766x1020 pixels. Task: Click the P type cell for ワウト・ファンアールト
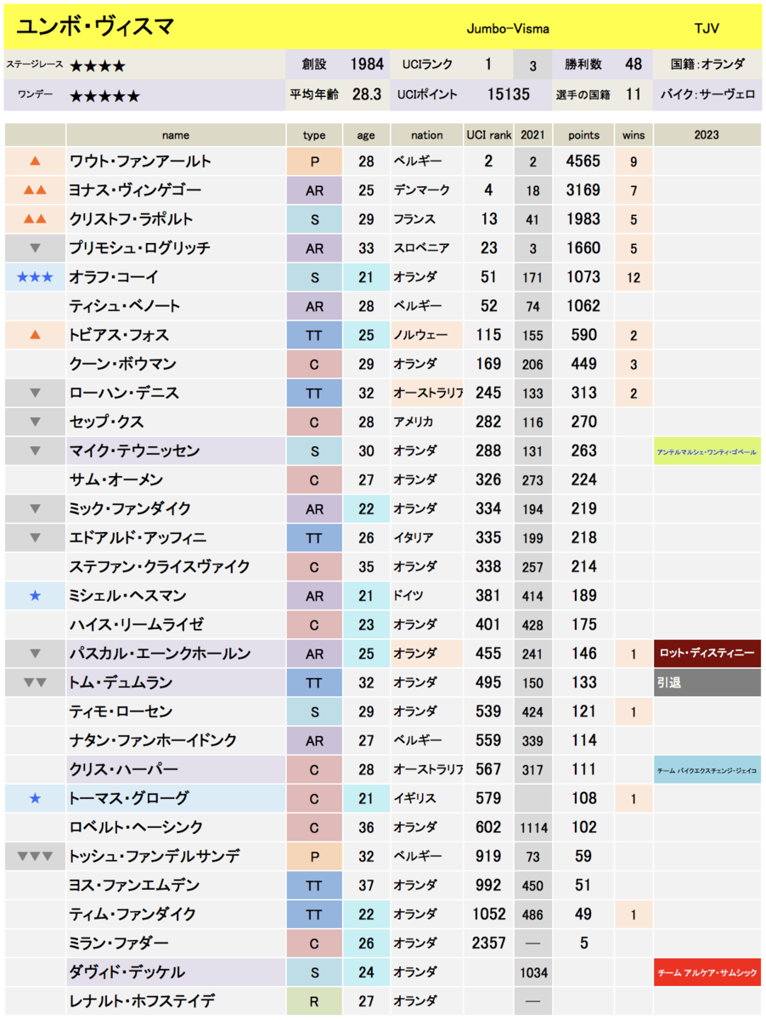314,161
